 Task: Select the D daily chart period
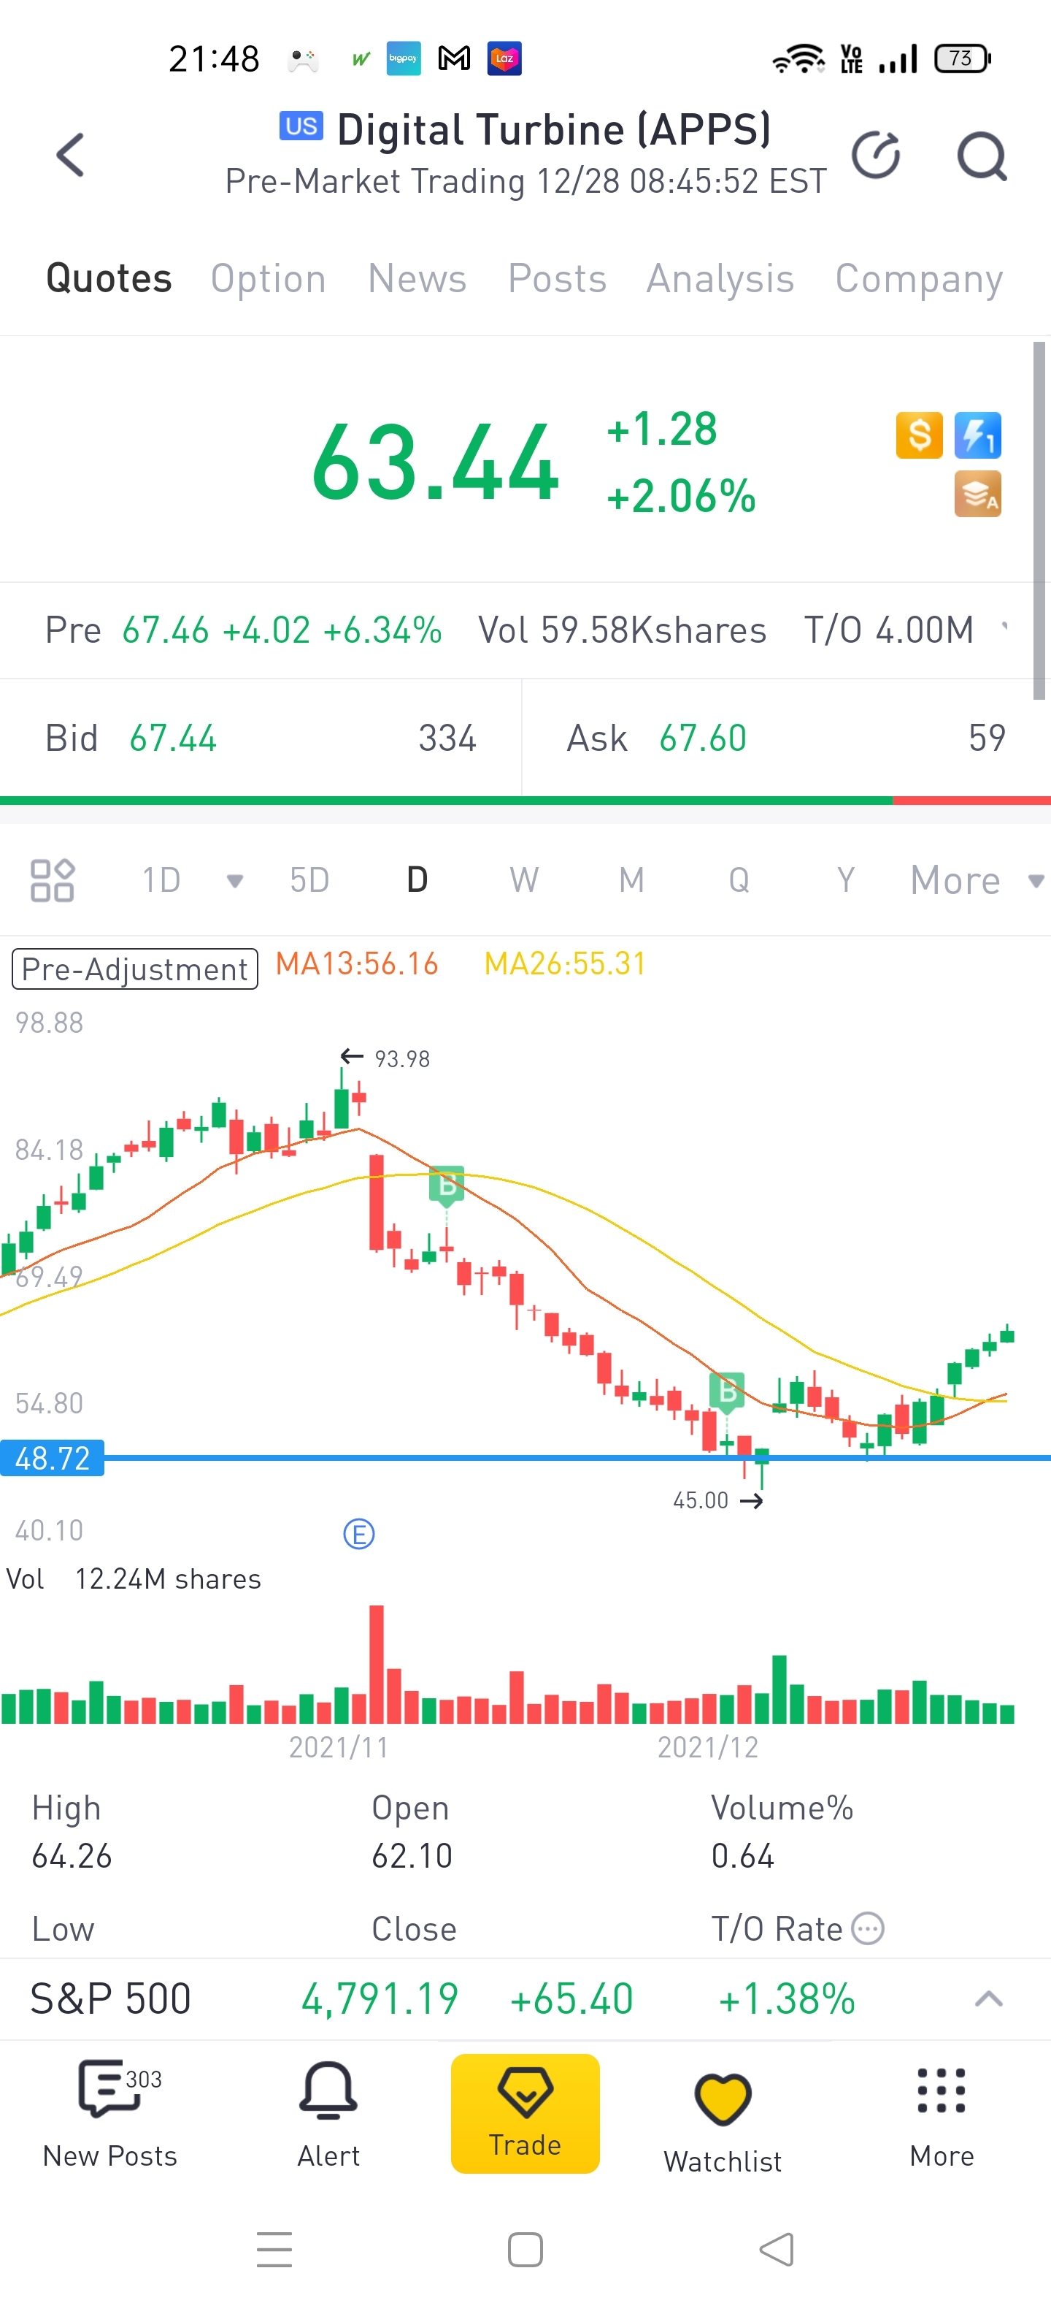coord(417,880)
